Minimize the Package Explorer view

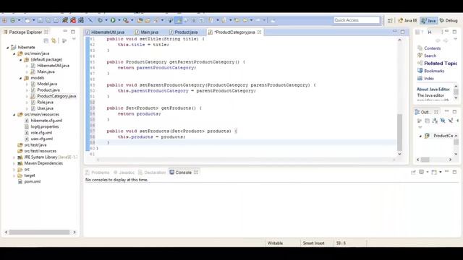(65, 32)
